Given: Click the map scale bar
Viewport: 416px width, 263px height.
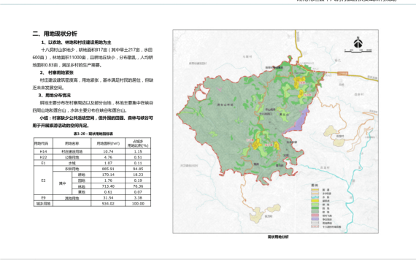Looking at the screenshot, I should pos(358,50).
